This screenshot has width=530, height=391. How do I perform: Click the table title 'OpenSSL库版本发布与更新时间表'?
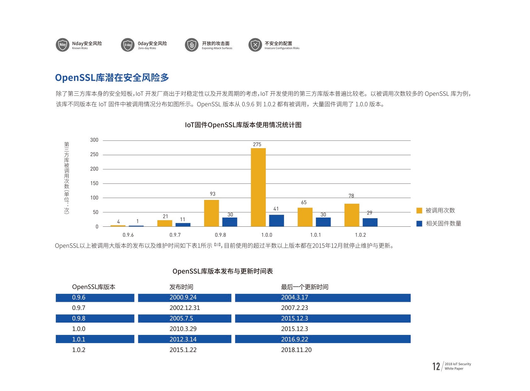pyautogui.click(x=223, y=271)
